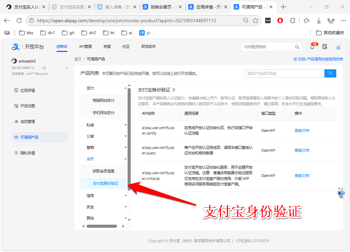Reload the page with the refresh icon
This screenshot has width=350, height=252.
(x=19, y=20)
